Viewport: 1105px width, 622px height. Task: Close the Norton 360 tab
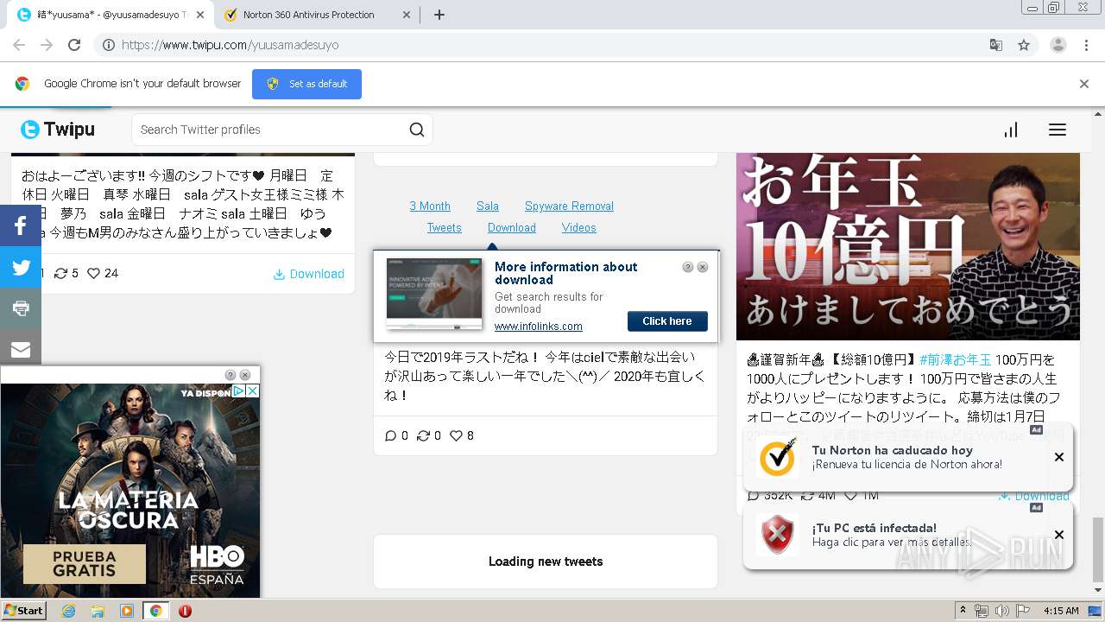click(407, 15)
